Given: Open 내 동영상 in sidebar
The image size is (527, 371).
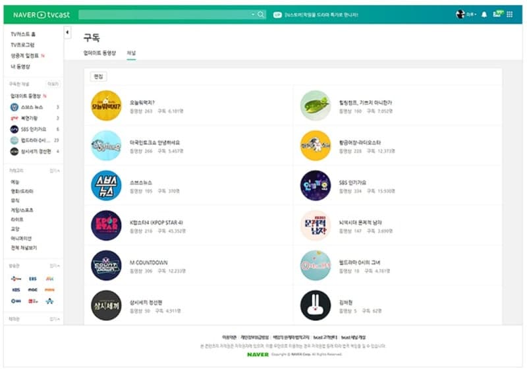Looking at the screenshot, I should coord(20,67).
